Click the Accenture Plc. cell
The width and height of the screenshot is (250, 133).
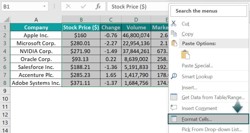(x=36, y=75)
